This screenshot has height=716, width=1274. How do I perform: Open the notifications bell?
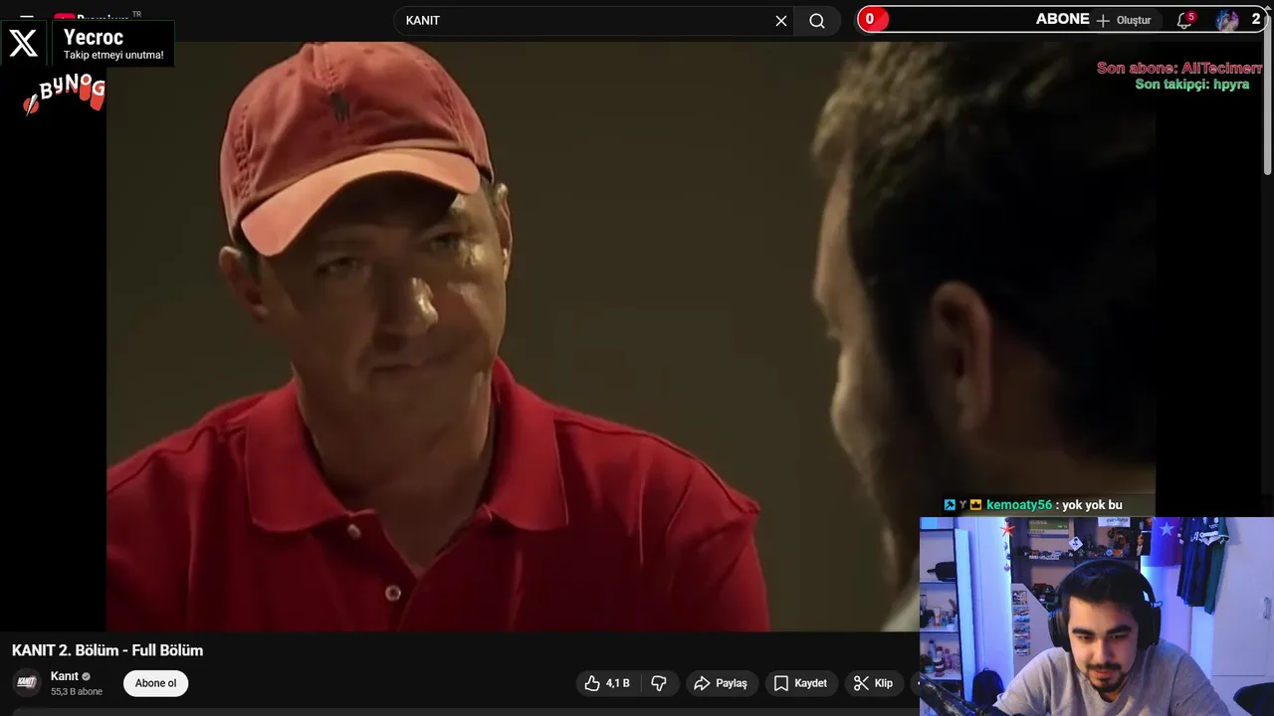tap(1184, 20)
